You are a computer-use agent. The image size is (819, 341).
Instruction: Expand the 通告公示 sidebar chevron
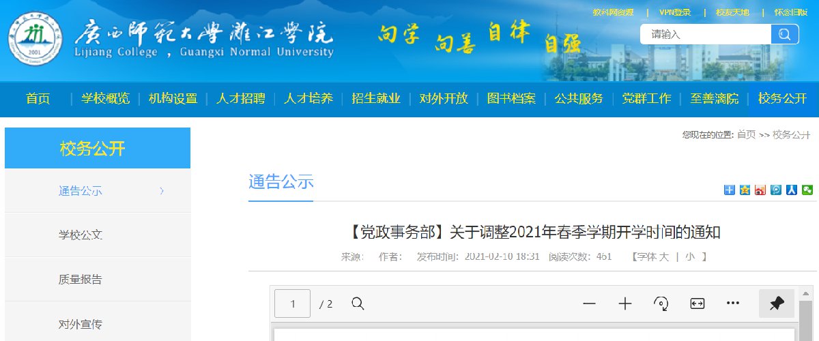pos(162,191)
